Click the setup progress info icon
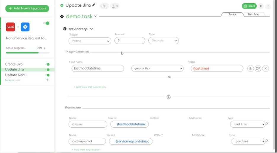 (44, 48)
